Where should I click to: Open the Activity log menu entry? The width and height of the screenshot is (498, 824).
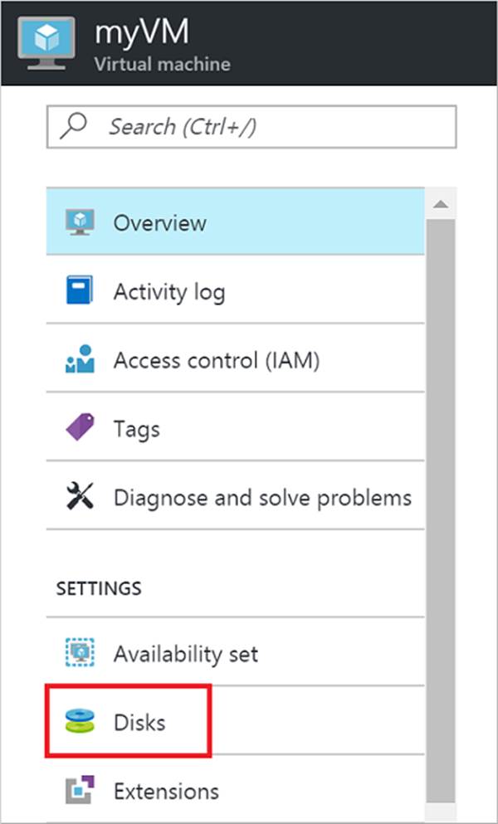click(x=168, y=291)
